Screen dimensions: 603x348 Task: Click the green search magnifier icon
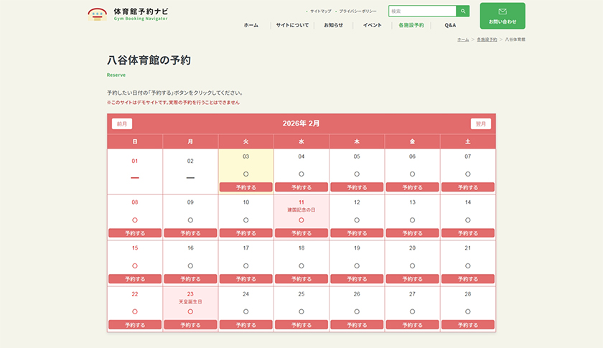tap(464, 11)
